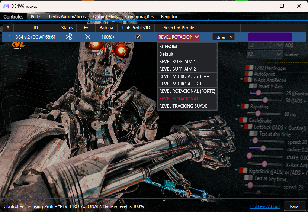This screenshot has height=212, width=308.
Task: Open the Perfis Automáticos tab
Action: (67, 17)
